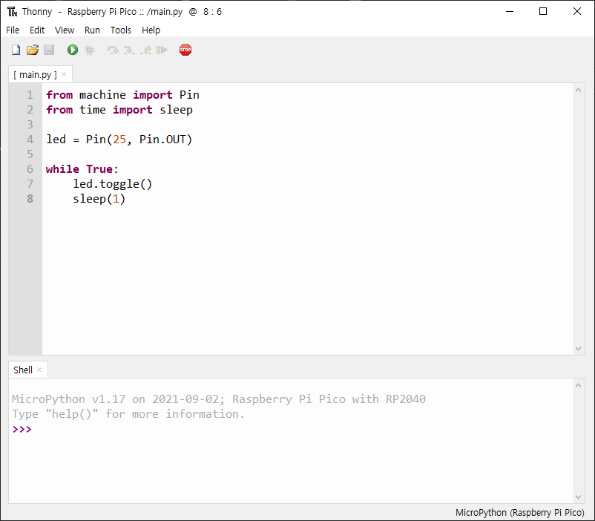Click the Debug bug icon
This screenshot has height=521, width=595.
(90, 50)
